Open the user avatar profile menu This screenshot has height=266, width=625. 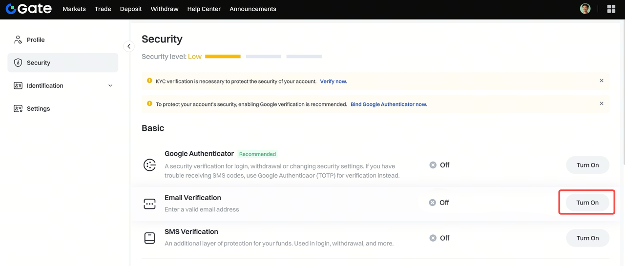coord(585,9)
